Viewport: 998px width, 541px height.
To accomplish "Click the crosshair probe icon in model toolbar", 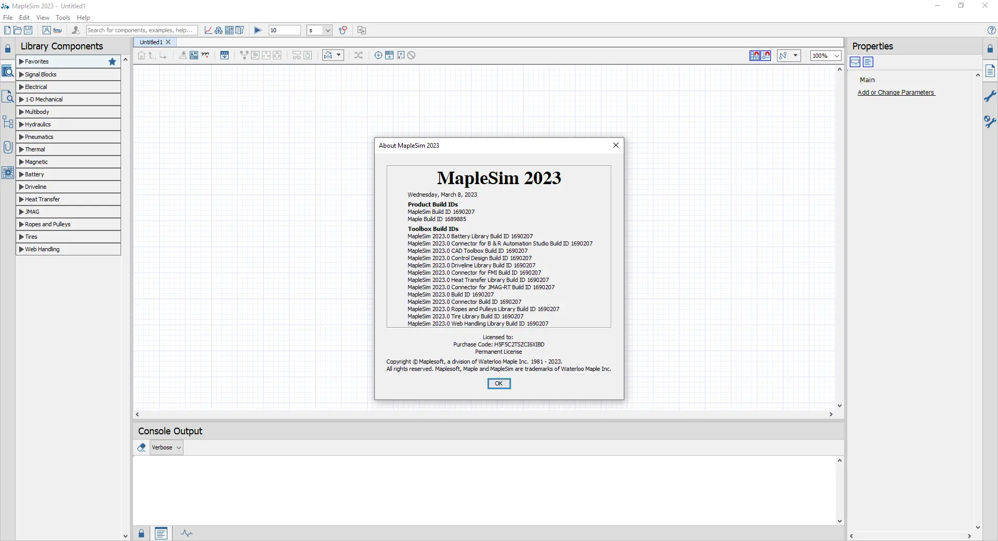I will (x=378, y=55).
